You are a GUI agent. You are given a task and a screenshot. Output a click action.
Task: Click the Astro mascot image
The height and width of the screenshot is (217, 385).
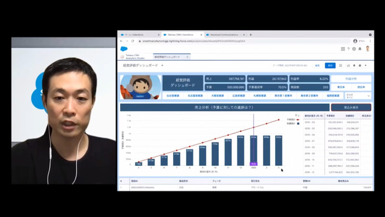(141, 87)
